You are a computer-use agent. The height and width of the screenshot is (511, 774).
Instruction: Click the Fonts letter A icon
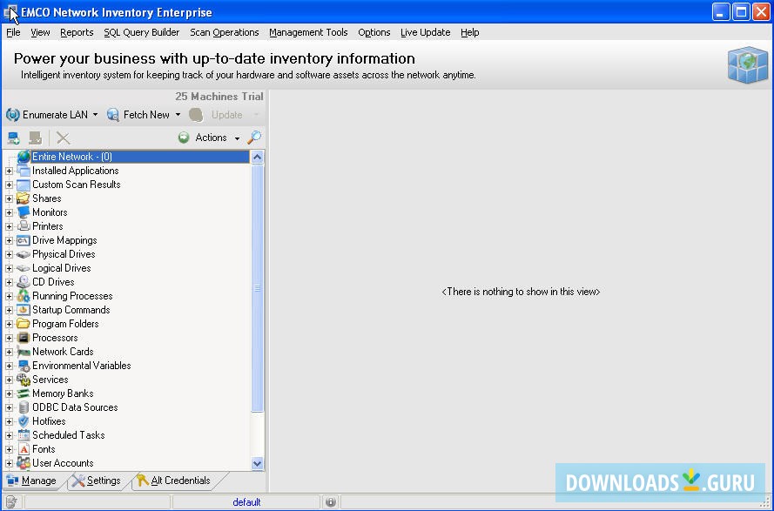click(x=24, y=449)
